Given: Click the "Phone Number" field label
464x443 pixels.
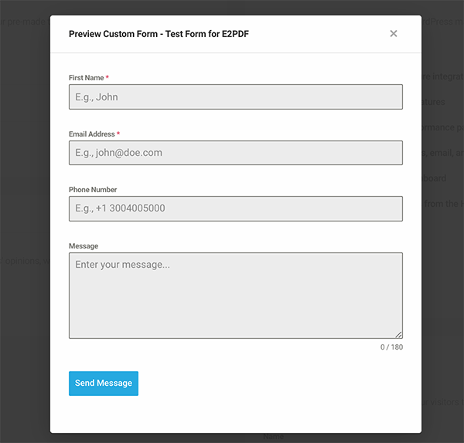Looking at the screenshot, I should [93, 190].
